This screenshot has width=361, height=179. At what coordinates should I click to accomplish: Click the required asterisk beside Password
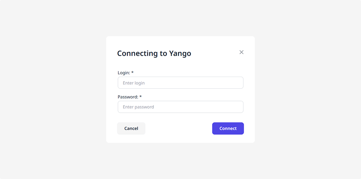pos(140,97)
